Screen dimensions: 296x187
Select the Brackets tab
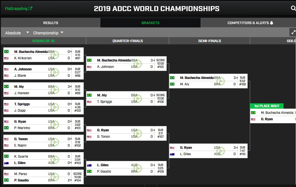150,23
